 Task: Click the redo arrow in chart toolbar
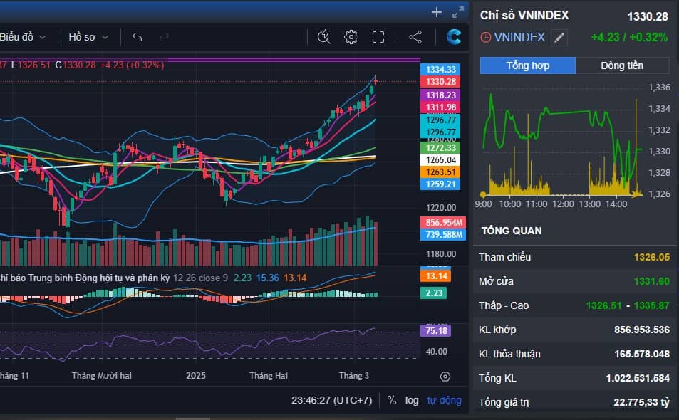coord(164,37)
